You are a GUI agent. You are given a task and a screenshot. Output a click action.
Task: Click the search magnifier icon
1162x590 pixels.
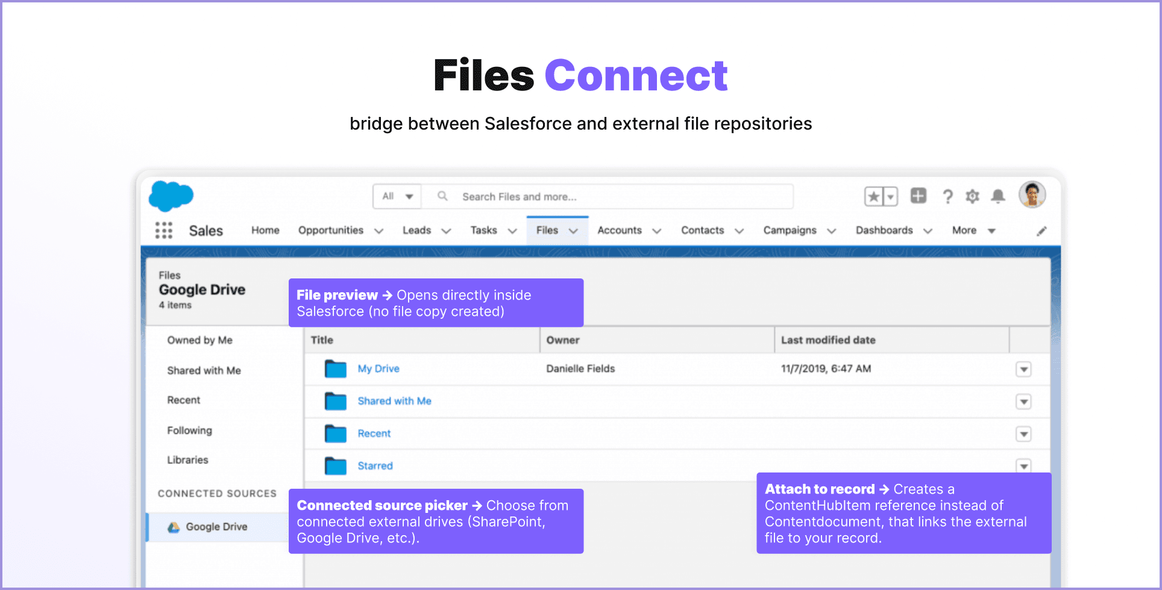[x=442, y=196]
